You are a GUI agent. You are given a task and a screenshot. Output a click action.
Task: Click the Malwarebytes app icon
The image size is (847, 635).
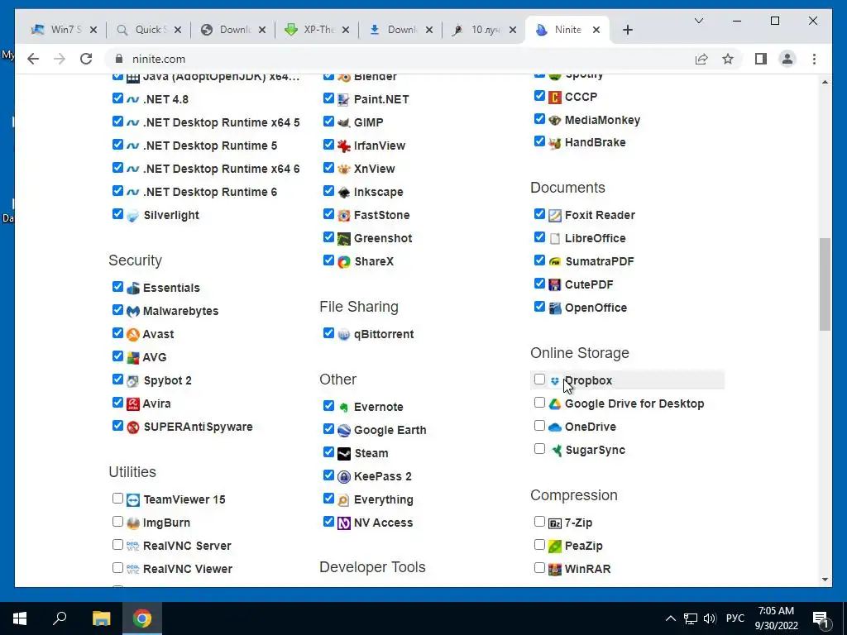click(x=133, y=312)
